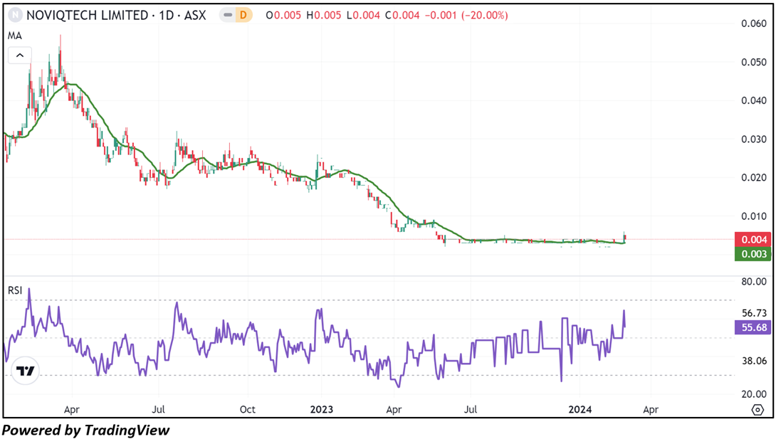
Task: Click the green 0.003 MA value label
Action: 753,254
